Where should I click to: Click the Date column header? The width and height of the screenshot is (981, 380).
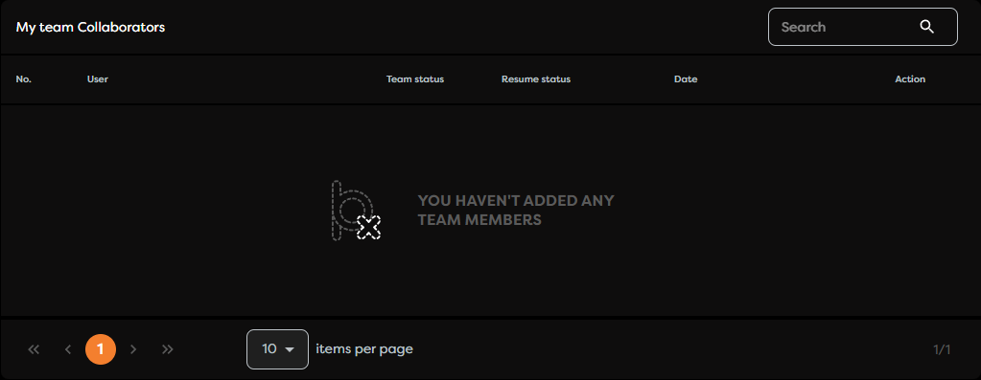pyautogui.click(x=686, y=79)
